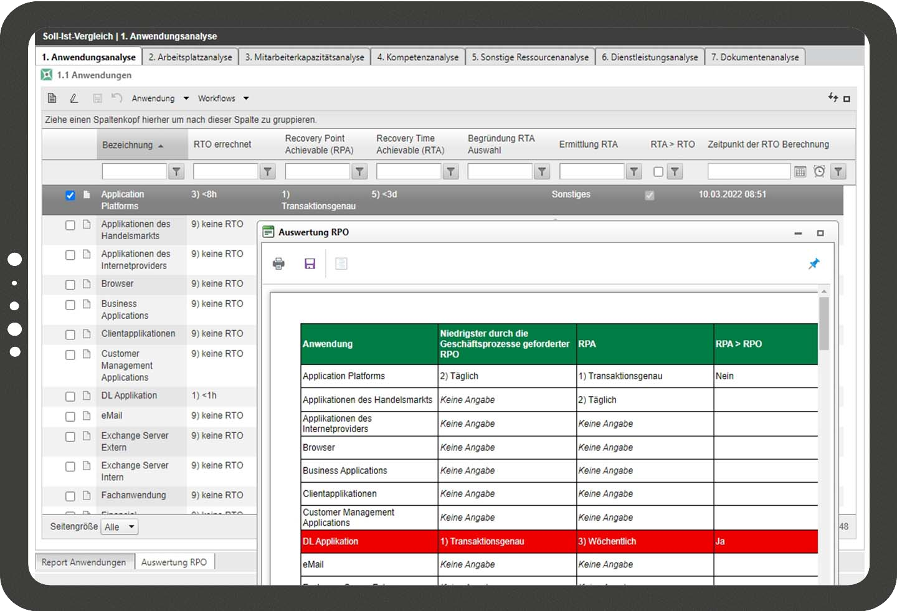This screenshot has height=611, width=897.
Task: Select the edit pencil icon in the toolbar
Action: point(75,98)
